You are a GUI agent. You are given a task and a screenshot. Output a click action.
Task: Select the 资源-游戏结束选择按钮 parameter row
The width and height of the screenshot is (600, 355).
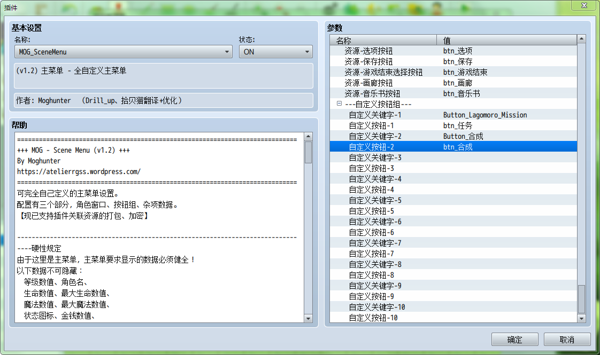pyautogui.click(x=453, y=72)
